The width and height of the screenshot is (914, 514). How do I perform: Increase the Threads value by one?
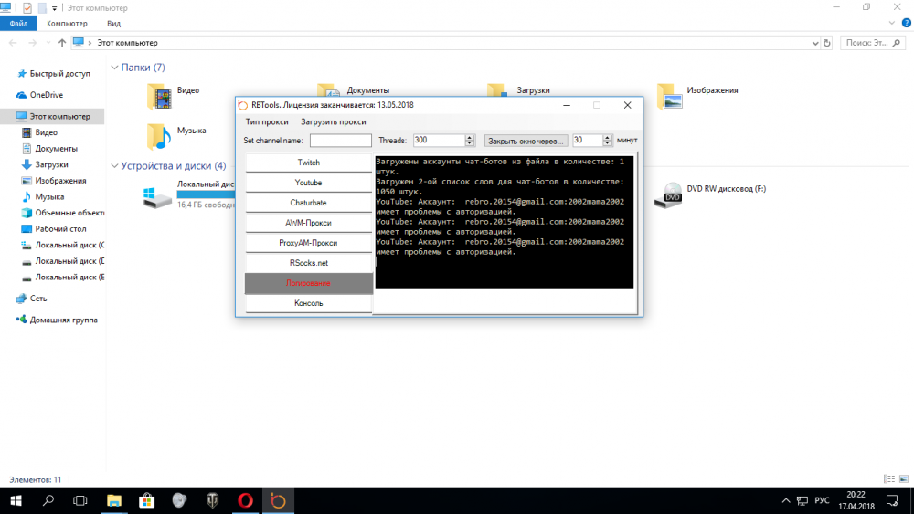(470, 138)
